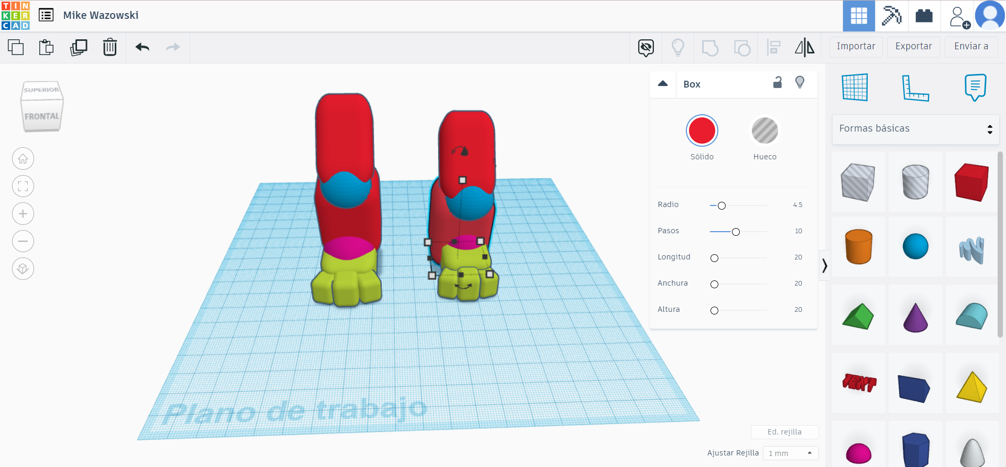Click the Pasos value 10

point(799,231)
